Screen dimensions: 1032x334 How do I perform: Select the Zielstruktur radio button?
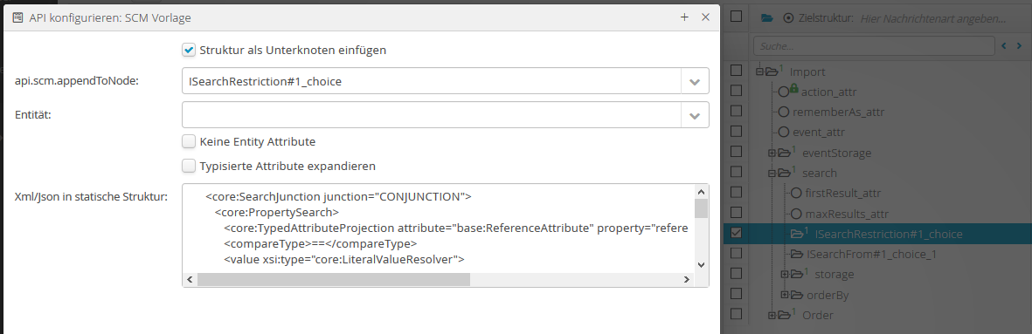click(788, 18)
